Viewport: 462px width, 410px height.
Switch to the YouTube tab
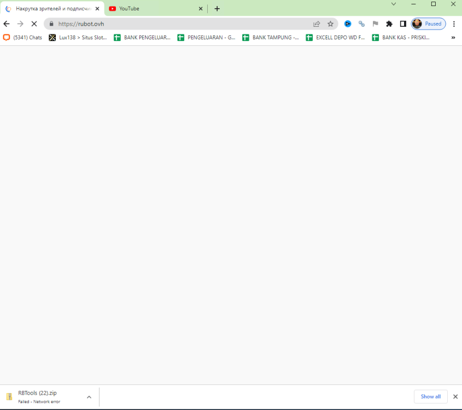(x=153, y=8)
